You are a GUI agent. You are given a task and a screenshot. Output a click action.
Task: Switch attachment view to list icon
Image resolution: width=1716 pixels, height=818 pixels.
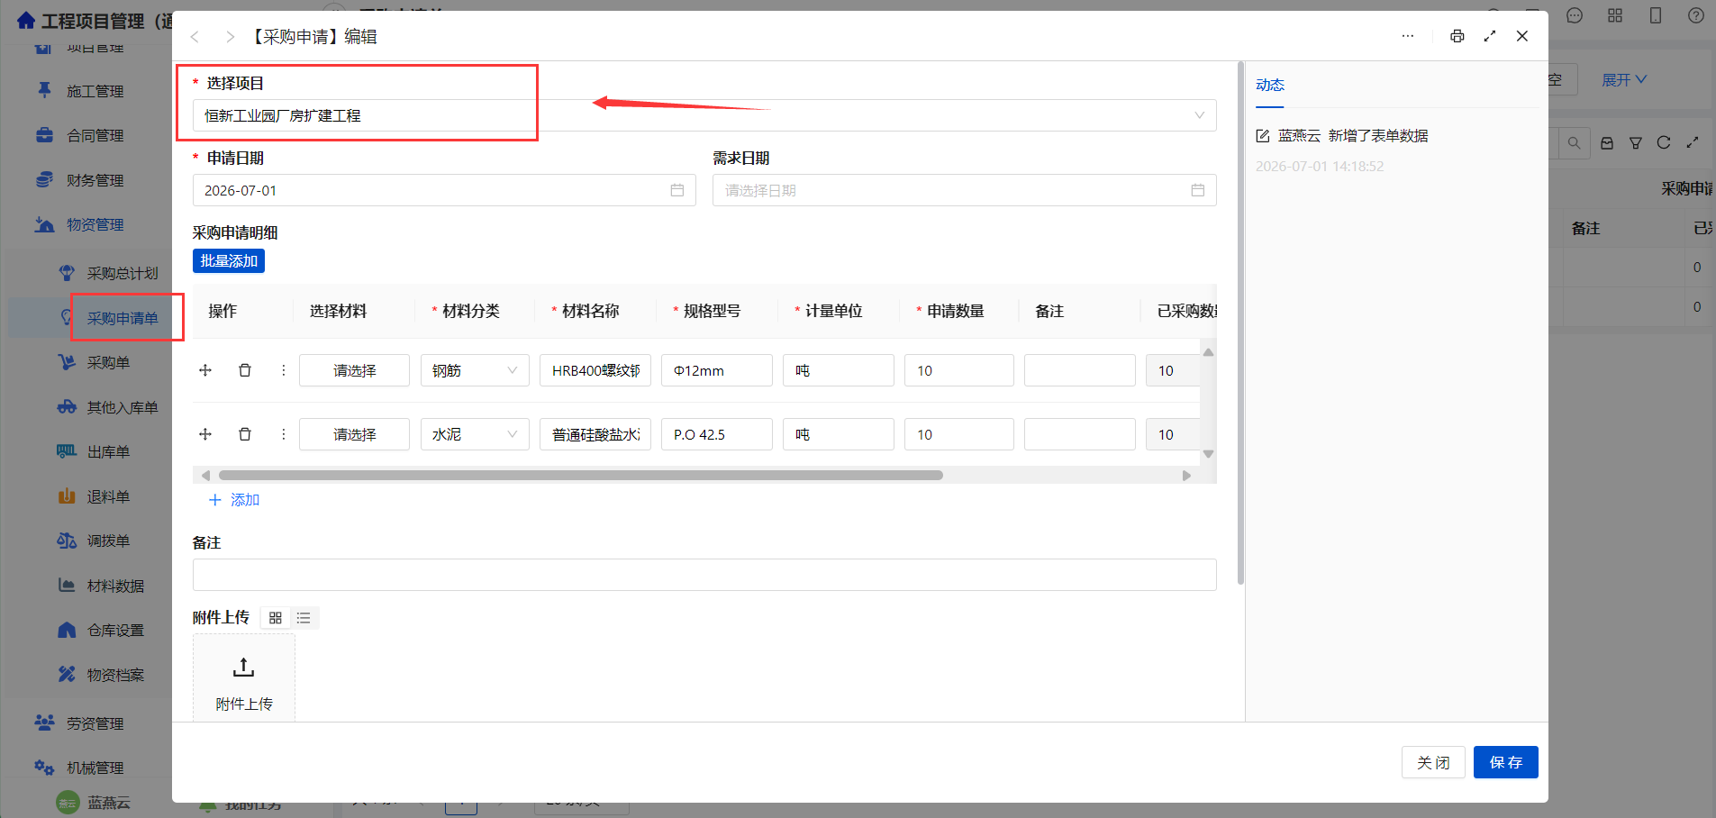[x=304, y=618]
